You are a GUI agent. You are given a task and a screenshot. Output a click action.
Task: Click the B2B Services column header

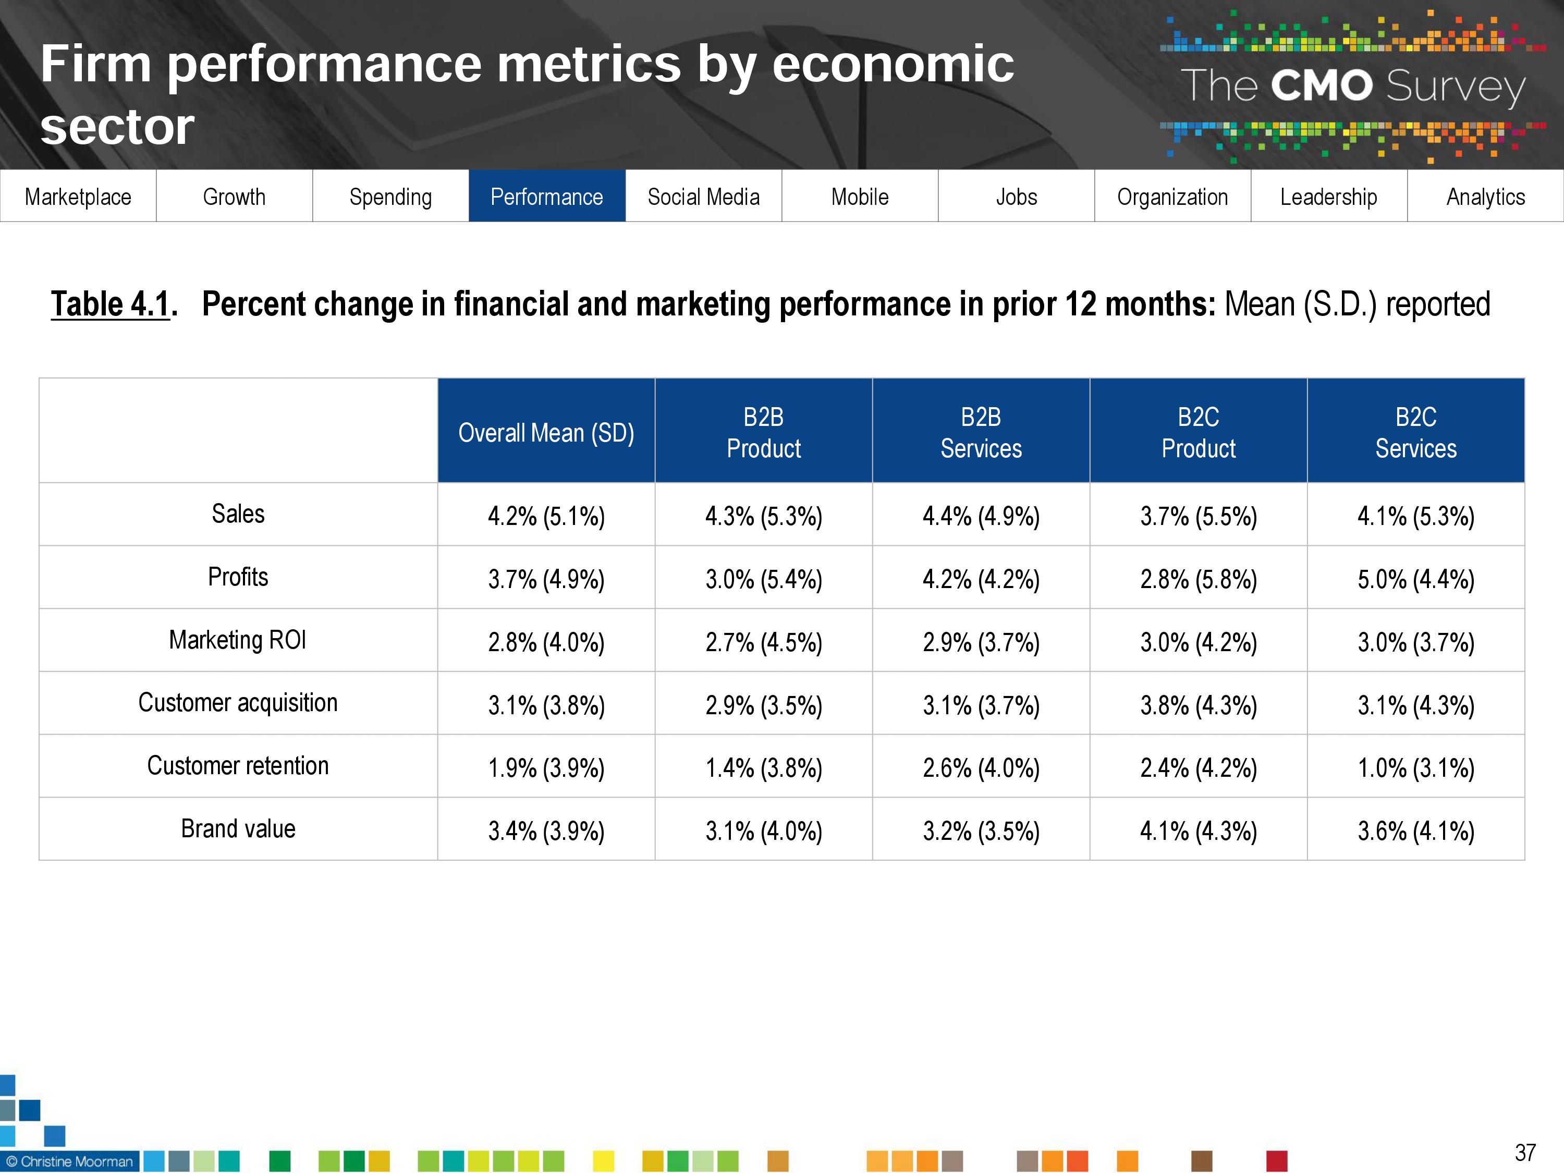[981, 432]
